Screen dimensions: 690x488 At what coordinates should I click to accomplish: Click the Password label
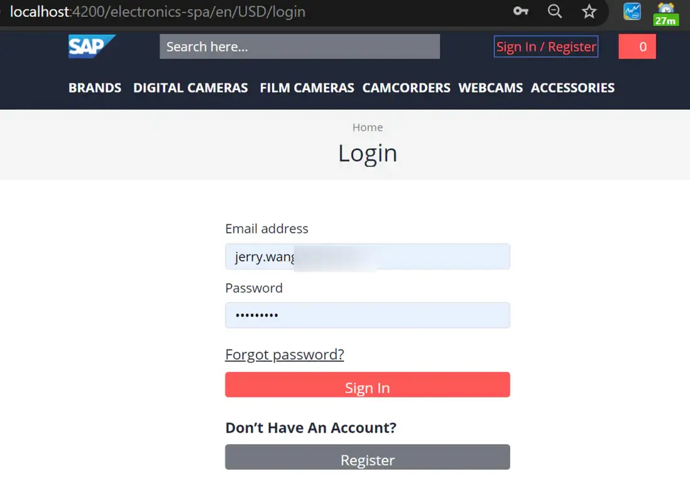click(254, 288)
